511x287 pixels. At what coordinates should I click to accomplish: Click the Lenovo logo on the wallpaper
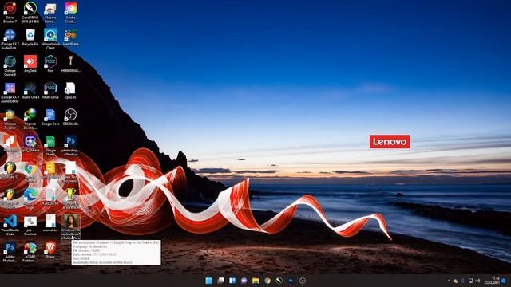click(x=390, y=142)
